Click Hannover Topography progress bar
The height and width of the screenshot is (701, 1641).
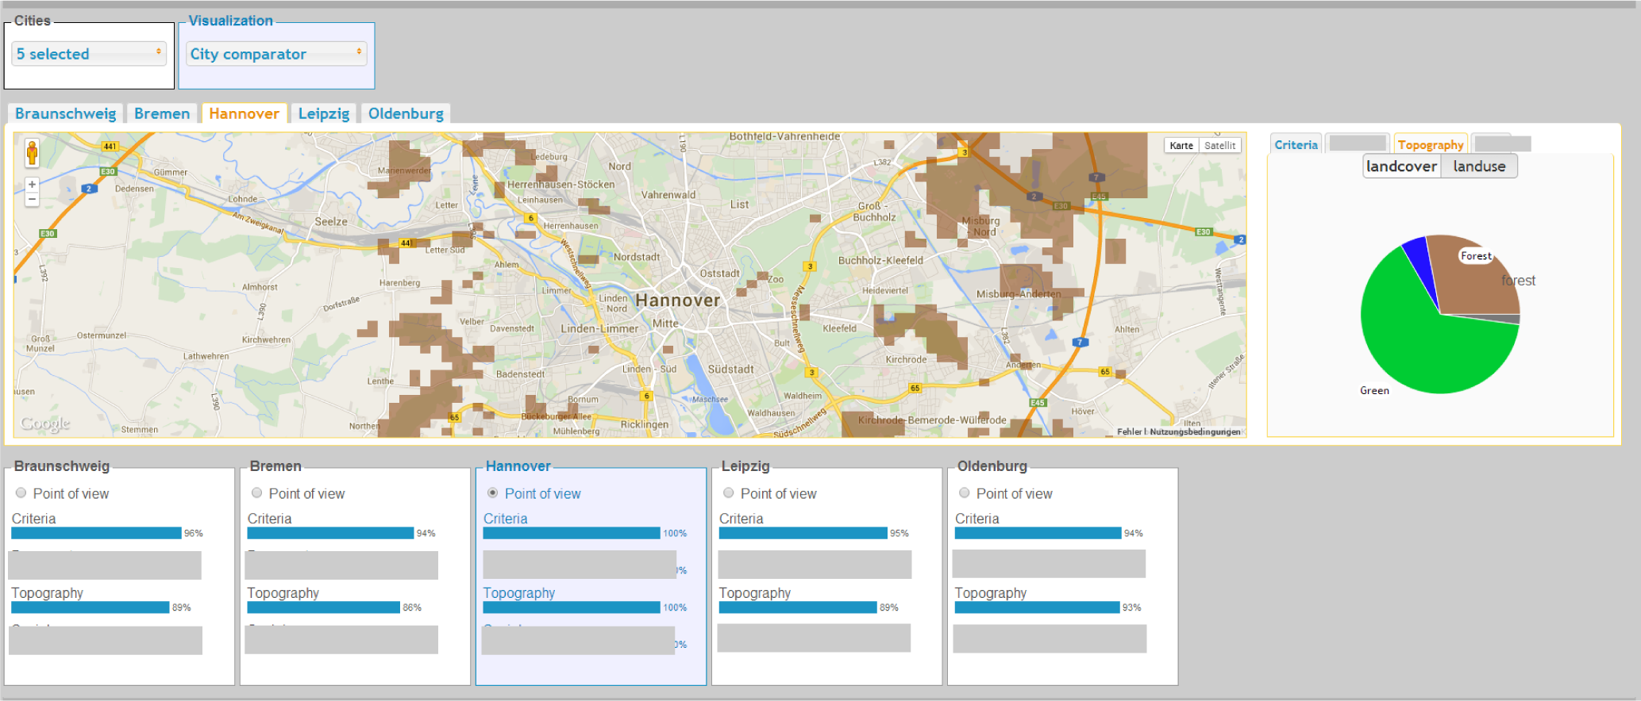[x=572, y=607]
